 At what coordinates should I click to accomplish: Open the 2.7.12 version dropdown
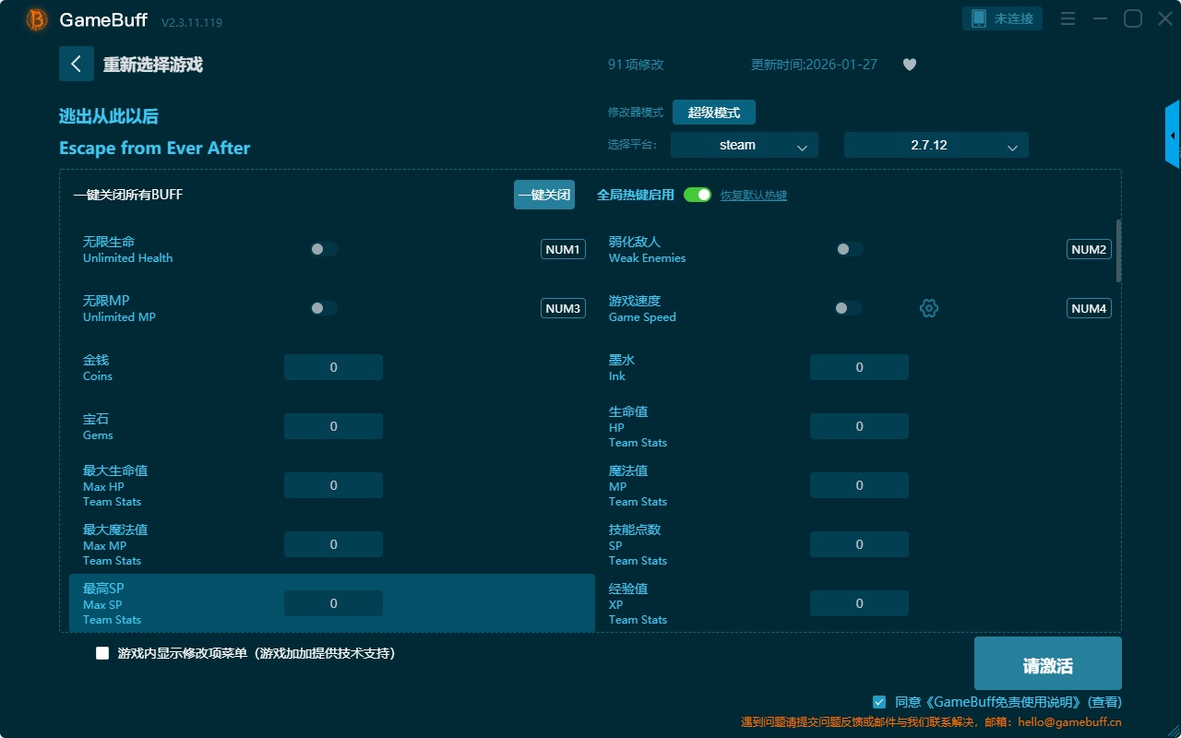(x=936, y=145)
